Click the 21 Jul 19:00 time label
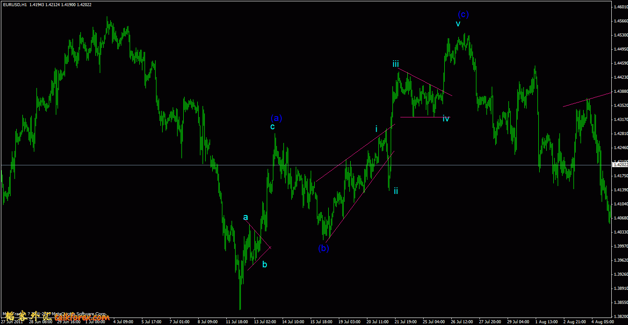This screenshot has height=325, width=628. pos(407,321)
